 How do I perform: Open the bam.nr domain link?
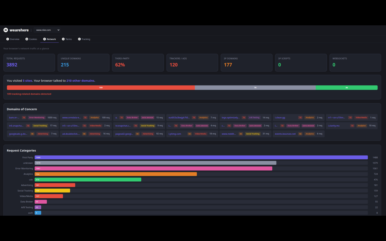(x=14, y=117)
